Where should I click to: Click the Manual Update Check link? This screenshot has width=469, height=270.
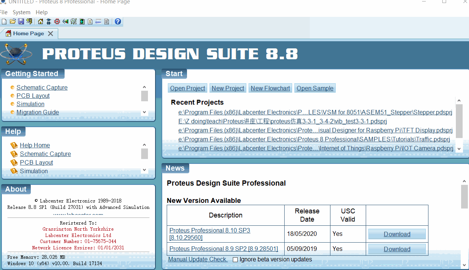pos(198,259)
